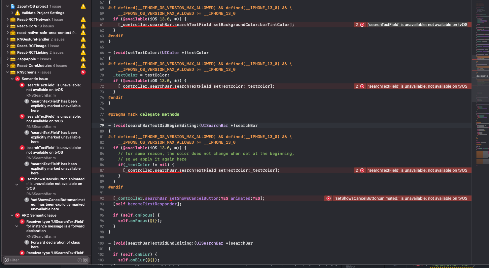Click the red error badge next to RNScreens
Viewport: 489px width, 268px height.
pos(83,72)
